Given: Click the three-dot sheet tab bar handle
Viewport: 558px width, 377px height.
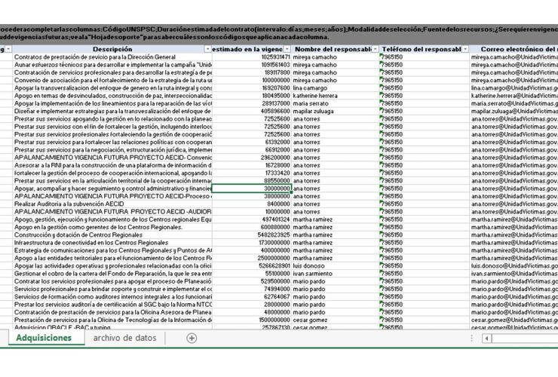Looking at the screenshot, I should [471, 339].
